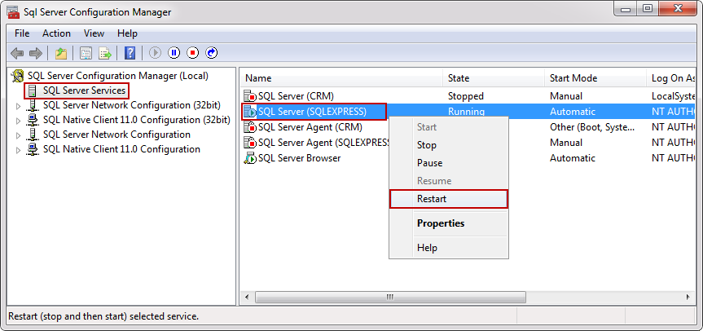Select SQL Server Network Configuration (32bit) label
The width and height of the screenshot is (703, 331).
132,105
